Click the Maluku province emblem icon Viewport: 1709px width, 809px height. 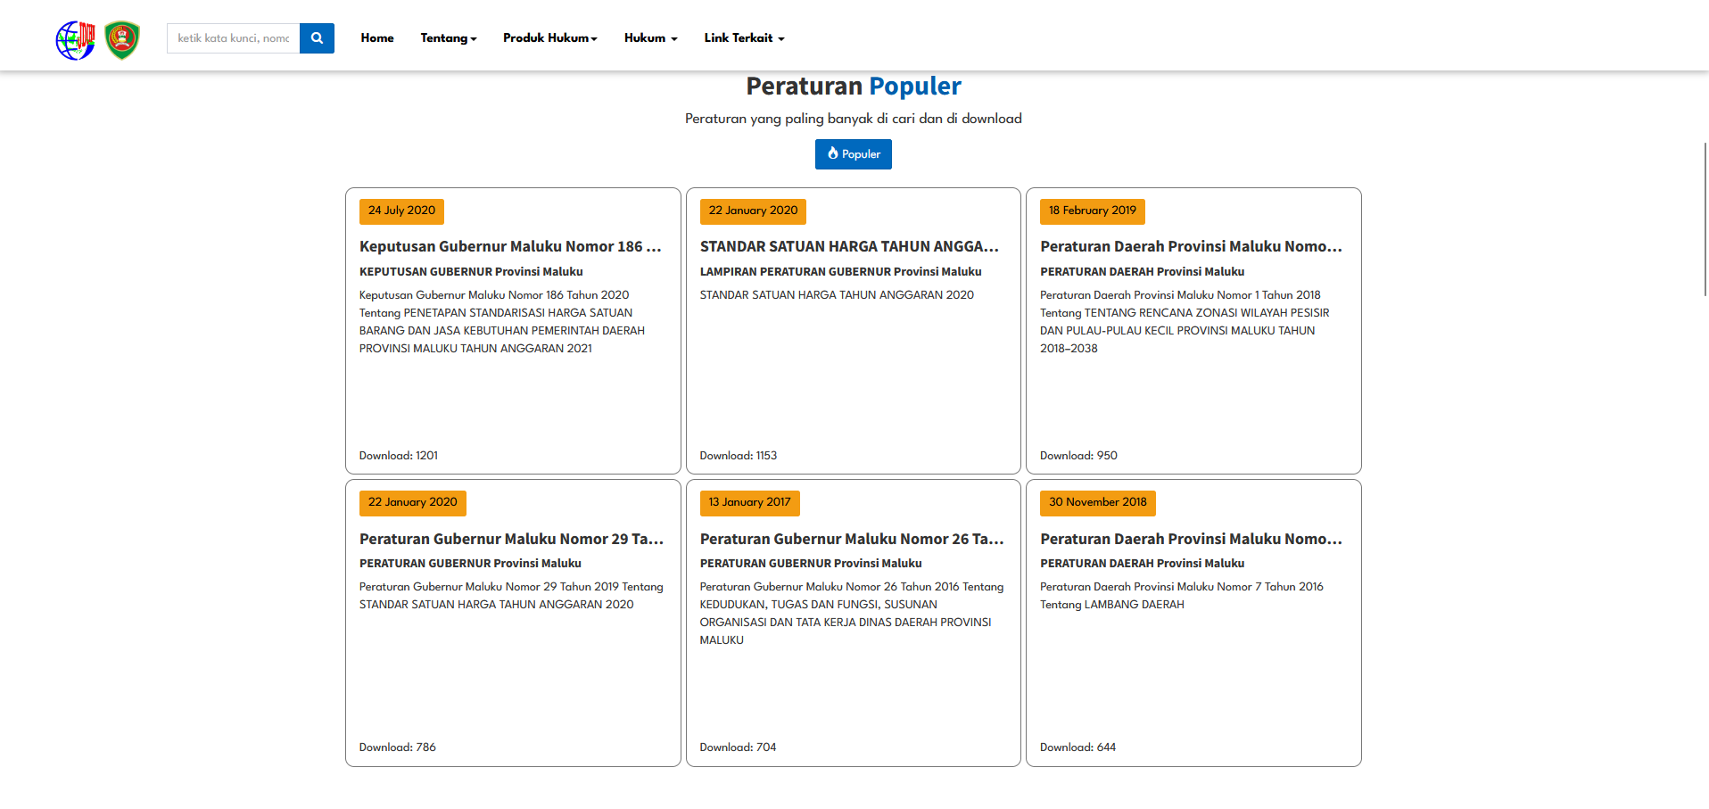pyautogui.click(x=122, y=39)
